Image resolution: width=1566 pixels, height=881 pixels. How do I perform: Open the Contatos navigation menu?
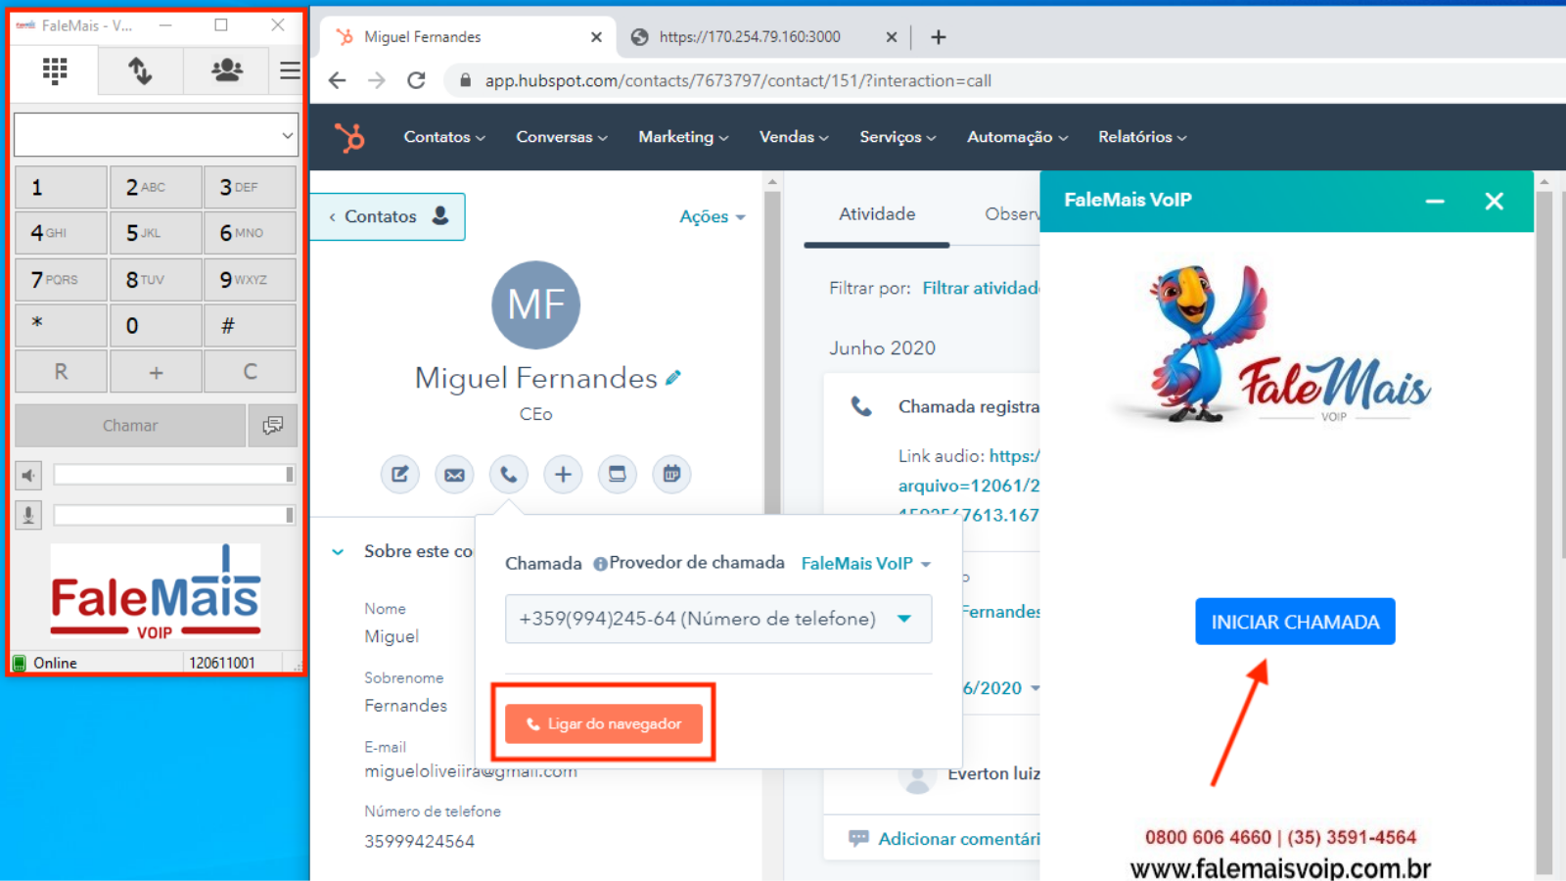pos(444,137)
